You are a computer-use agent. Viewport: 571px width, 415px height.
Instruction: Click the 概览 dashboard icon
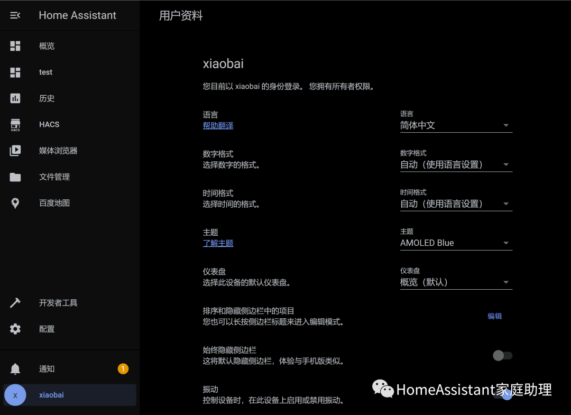tap(15, 46)
